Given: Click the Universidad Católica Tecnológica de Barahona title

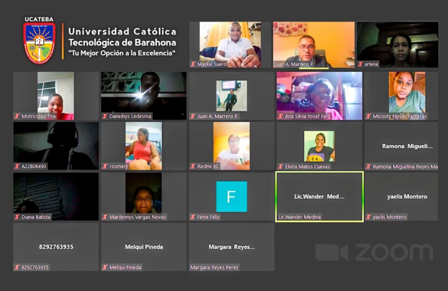Looking at the screenshot, I should [122, 37].
